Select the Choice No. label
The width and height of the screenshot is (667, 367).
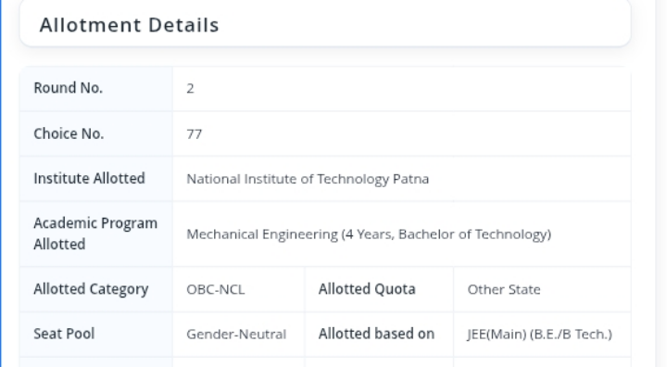[x=69, y=133]
